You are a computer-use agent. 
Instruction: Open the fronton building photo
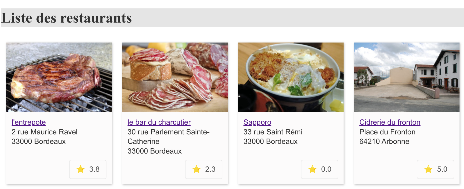click(x=407, y=77)
